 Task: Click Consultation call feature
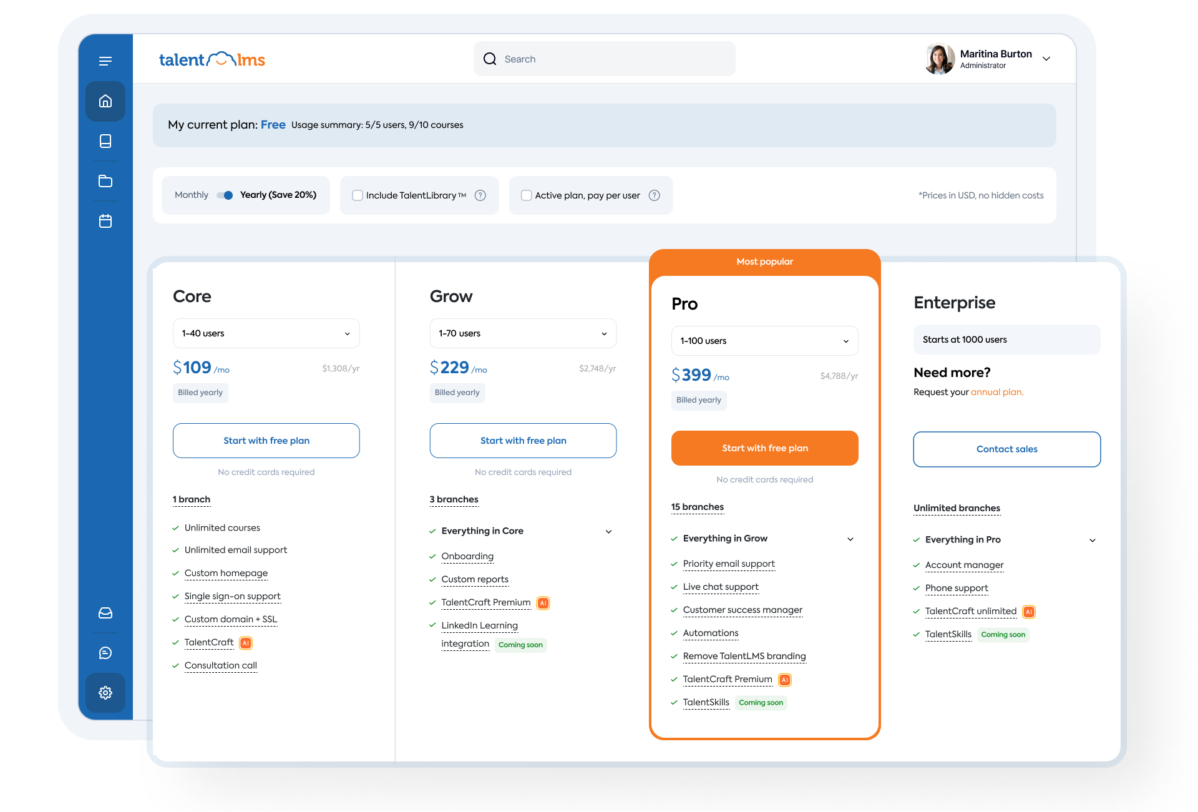[x=221, y=665]
